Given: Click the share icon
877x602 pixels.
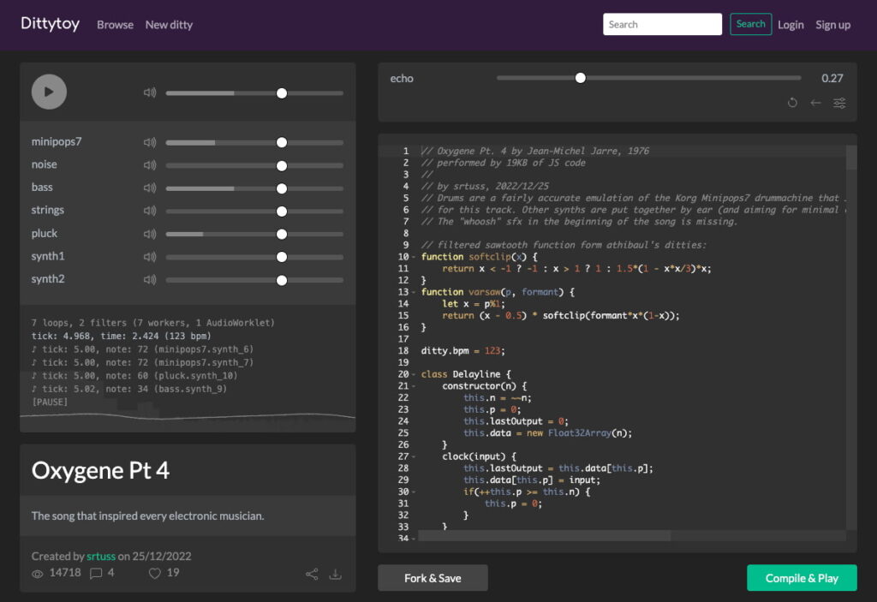Looking at the screenshot, I should 312,574.
